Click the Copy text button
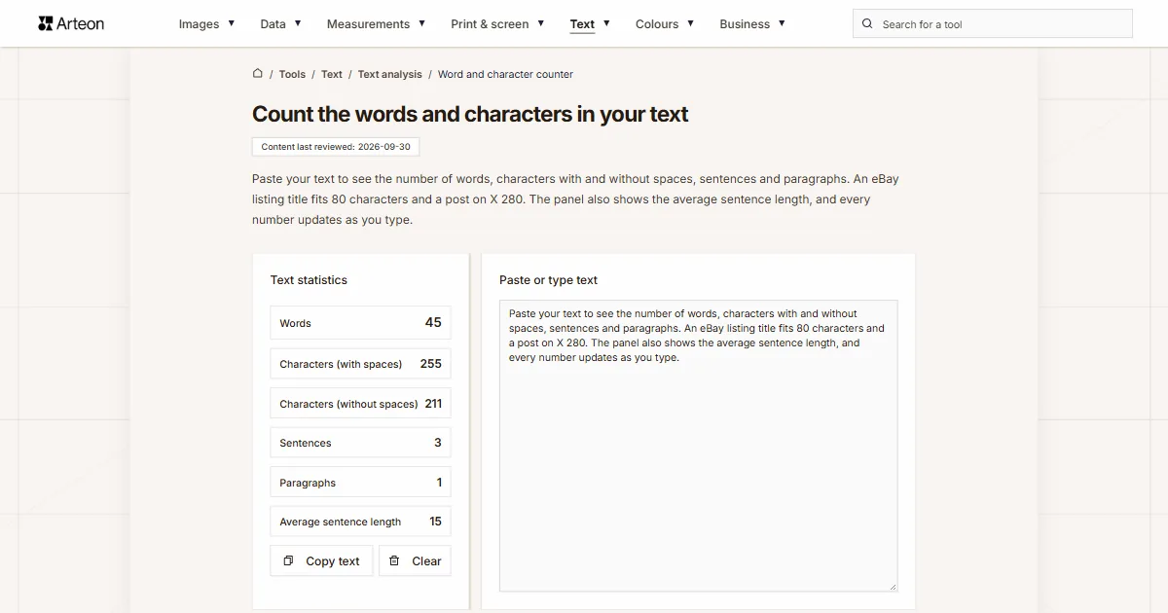Screen dimensions: 1168x613 [321, 560]
